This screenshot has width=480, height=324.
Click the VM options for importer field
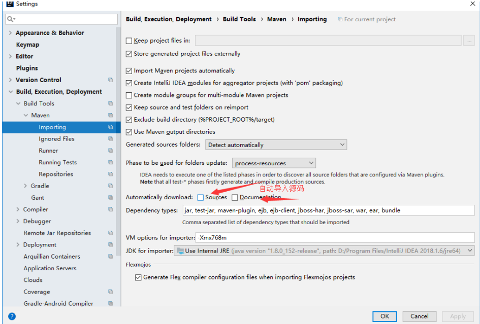335,237
